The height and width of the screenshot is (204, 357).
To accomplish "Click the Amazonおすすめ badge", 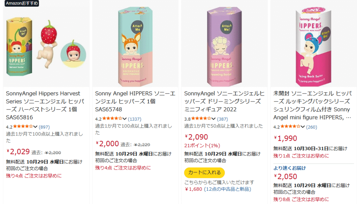I will 22,3.
